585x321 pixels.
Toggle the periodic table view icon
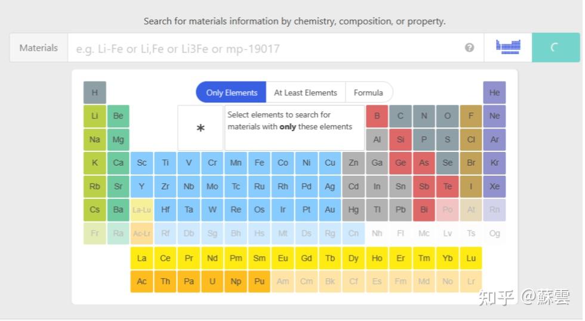pyautogui.click(x=508, y=48)
